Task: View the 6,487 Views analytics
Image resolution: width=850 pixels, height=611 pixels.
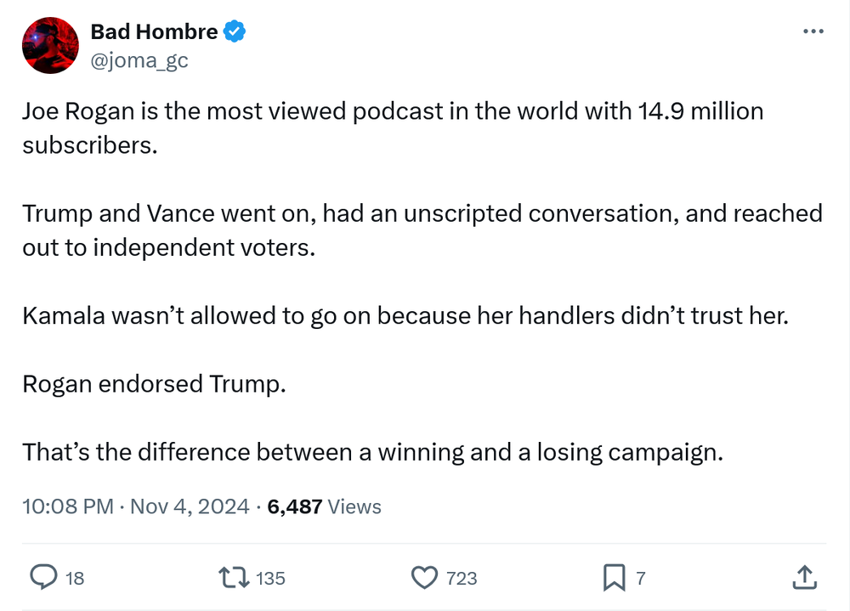Action: point(324,506)
